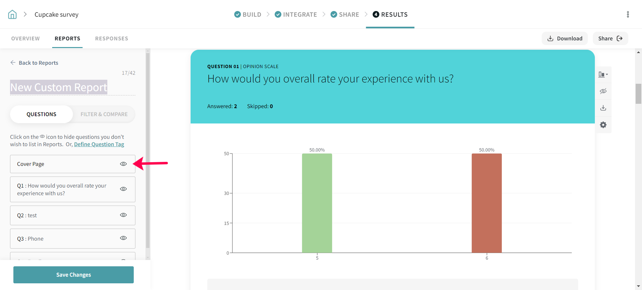Download the question chart via side icon
Screen dimensions: 642x290
tap(603, 108)
